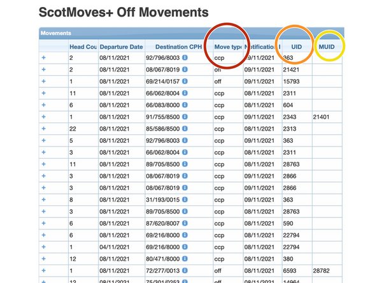
Task: Select UID value 2343
Action: [x=290, y=117]
